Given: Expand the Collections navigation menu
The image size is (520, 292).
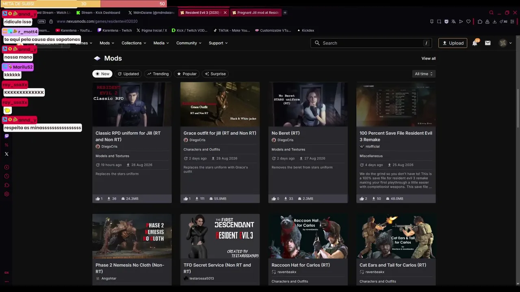Looking at the screenshot, I should coord(134,43).
